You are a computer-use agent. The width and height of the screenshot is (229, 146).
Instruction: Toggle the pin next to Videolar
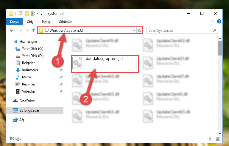click(x=61, y=91)
